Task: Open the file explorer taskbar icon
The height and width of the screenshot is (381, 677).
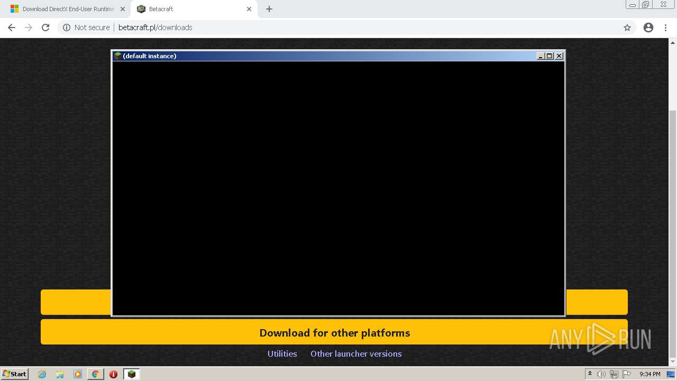Action: click(60, 374)
